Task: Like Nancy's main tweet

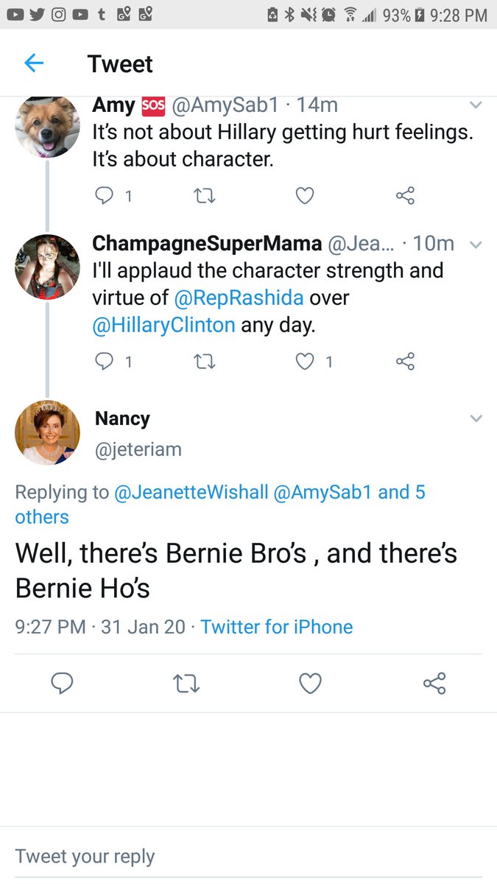Action: pyautogui.click(x=310, y=684)
